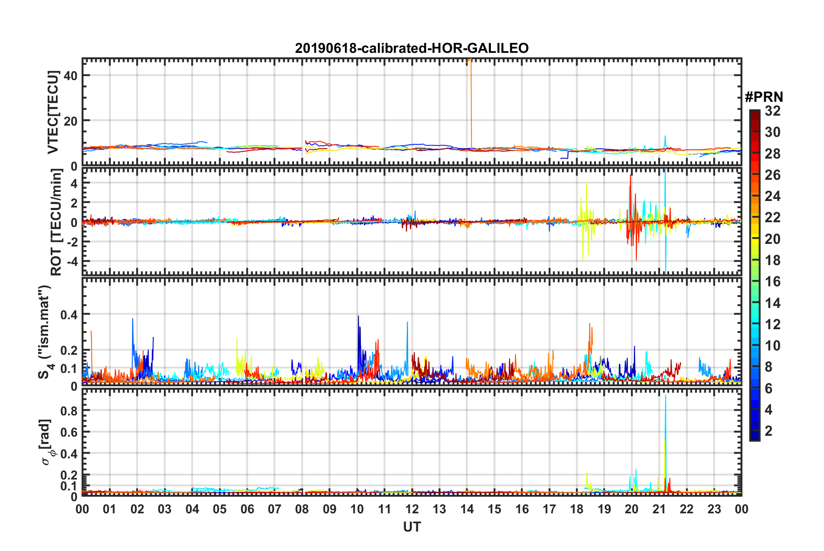Click colorbar tick label 6
824x551 pixels.
click(769, 389)
